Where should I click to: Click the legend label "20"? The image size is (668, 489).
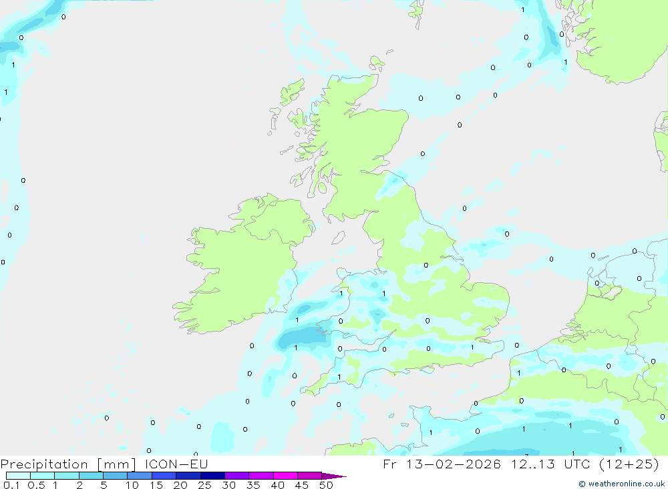(180, 485)
